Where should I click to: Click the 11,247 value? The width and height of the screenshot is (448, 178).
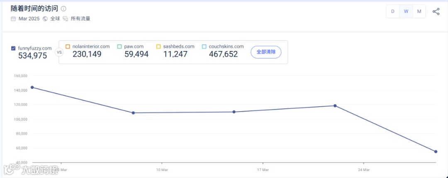(175, 54)
